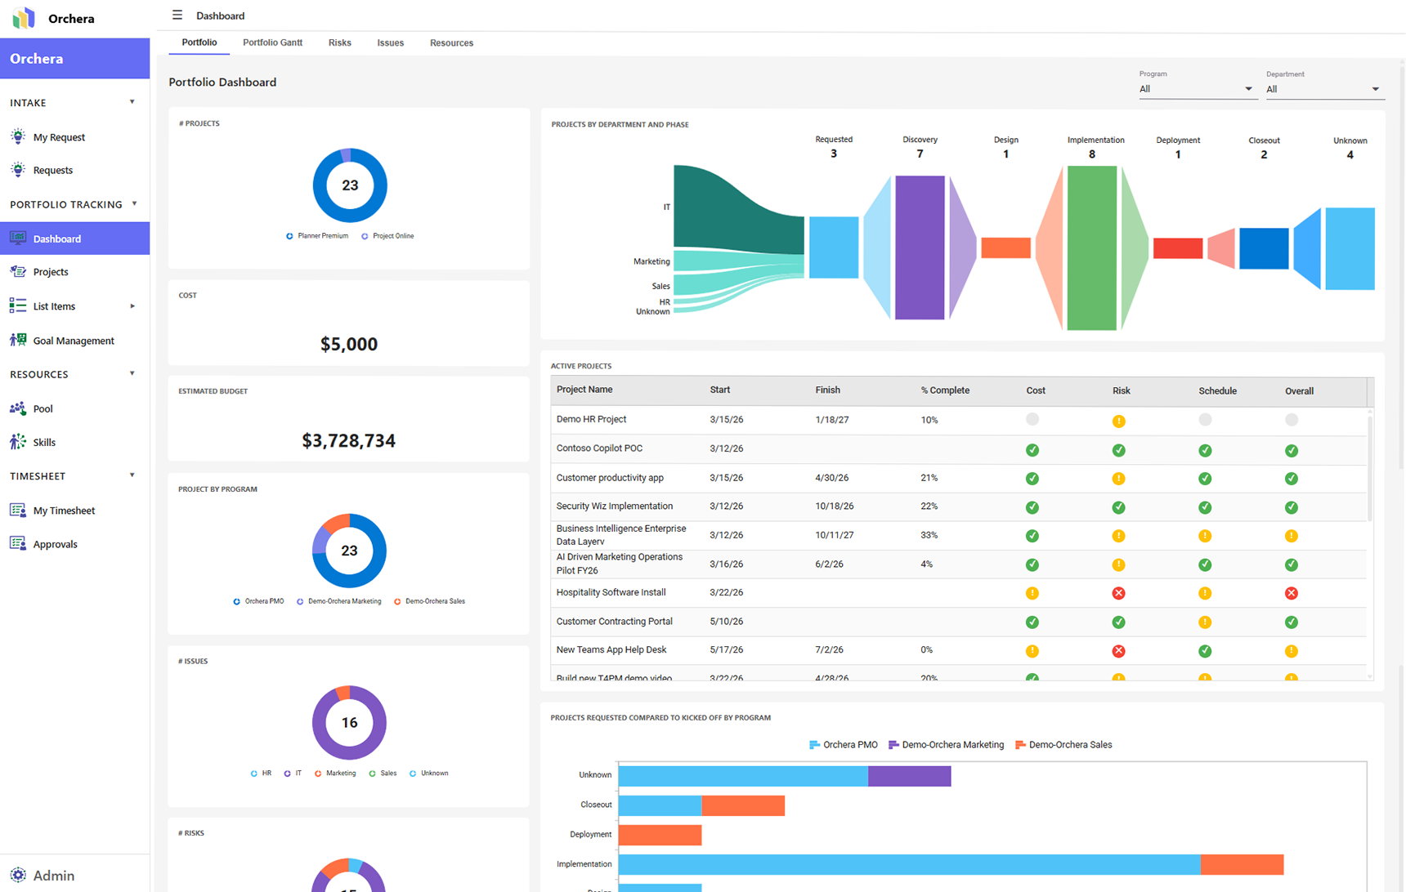
Task: Click the Pool people icon
Action: click(x=18, y=408)
